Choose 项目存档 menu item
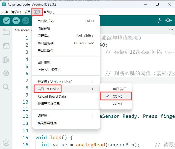The image size is (175, 149). 66,28
